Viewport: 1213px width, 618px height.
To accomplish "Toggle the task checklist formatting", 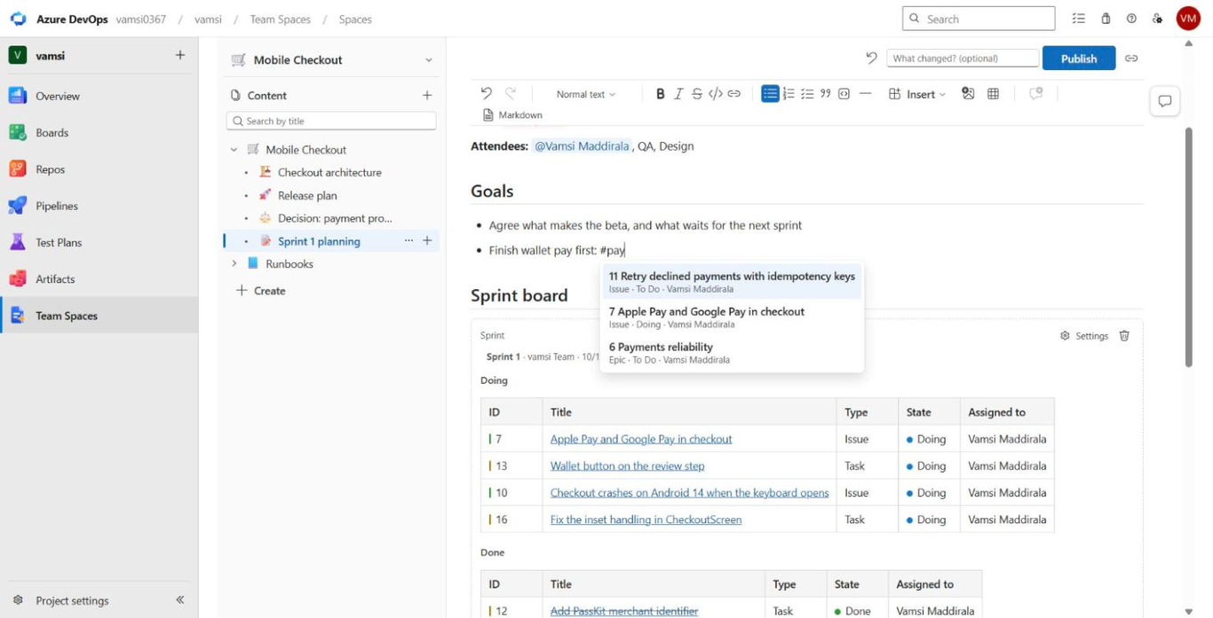I will click(807, 94).
